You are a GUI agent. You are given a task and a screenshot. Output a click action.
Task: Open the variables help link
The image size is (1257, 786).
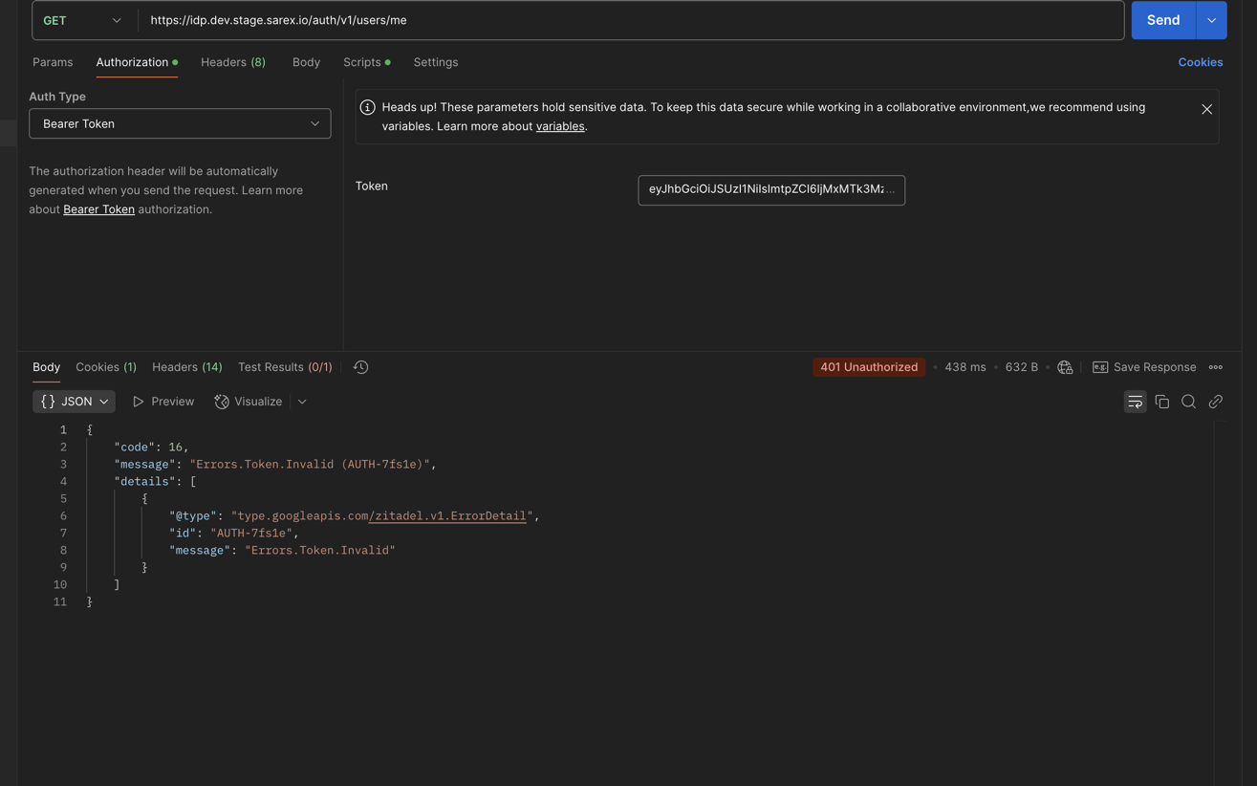[560, 126]
